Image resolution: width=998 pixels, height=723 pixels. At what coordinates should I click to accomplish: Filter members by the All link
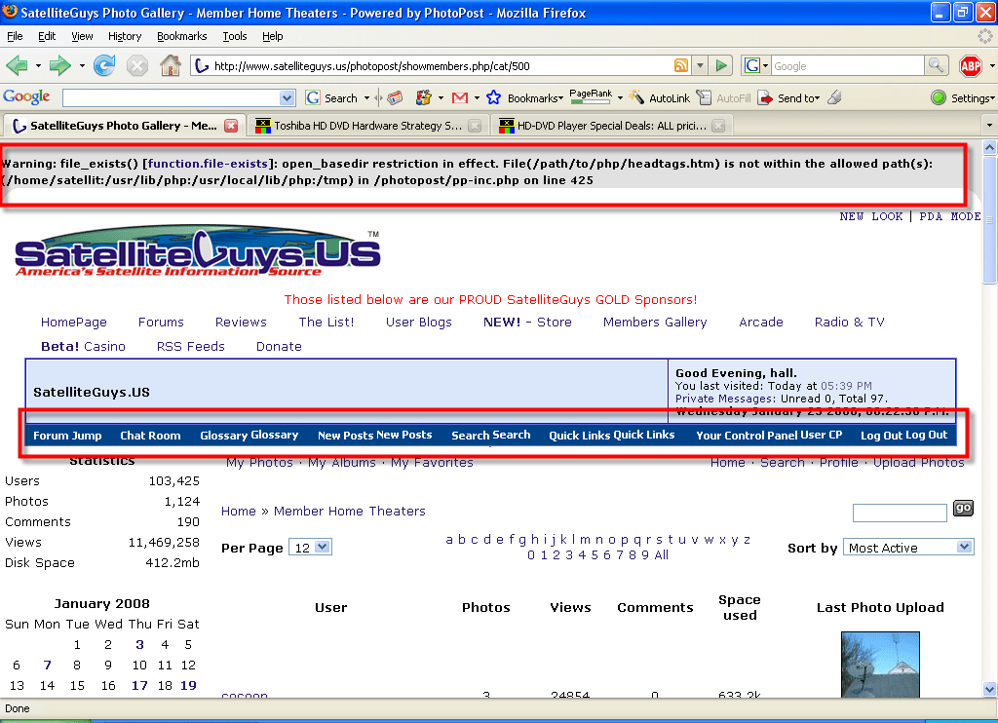pyautogui.click(x=662, y=555)
